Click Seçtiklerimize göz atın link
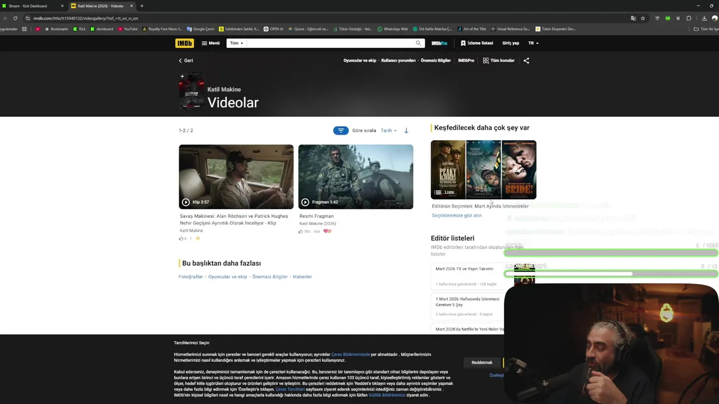This screenshot has width=719, height=404. pyautogui.click(x=457, y=215)
